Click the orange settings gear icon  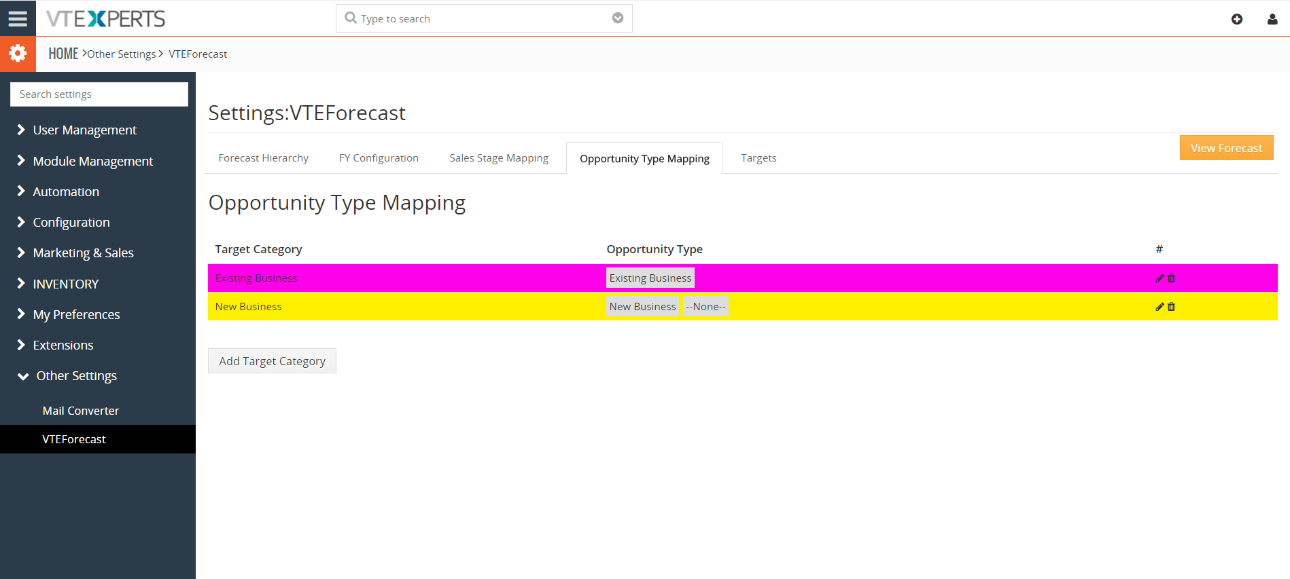click(18, 54)
